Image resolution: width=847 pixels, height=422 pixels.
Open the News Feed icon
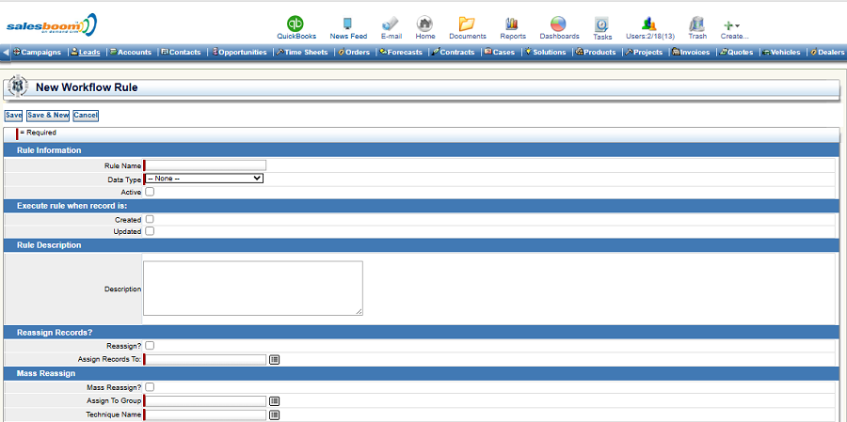click(x=348, y=23)
